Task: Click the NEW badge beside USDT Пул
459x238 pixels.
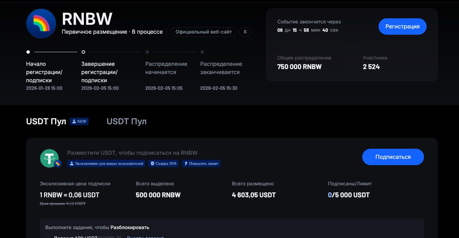Action: 79,121
